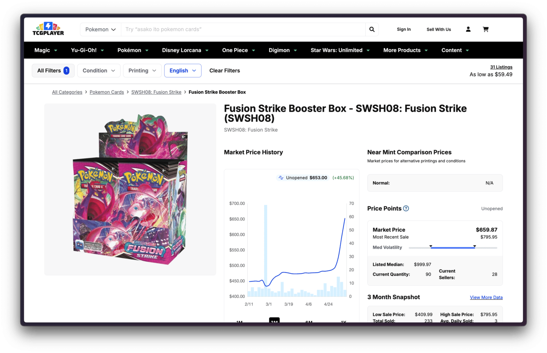Open the Sell With Us link
This screenshot has width=547, height=353.
(439, 29)
